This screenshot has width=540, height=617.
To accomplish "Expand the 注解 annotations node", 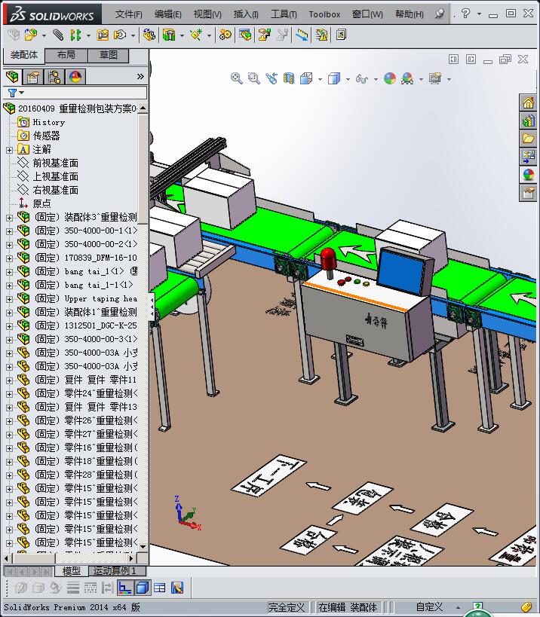I will coord(10,150).
